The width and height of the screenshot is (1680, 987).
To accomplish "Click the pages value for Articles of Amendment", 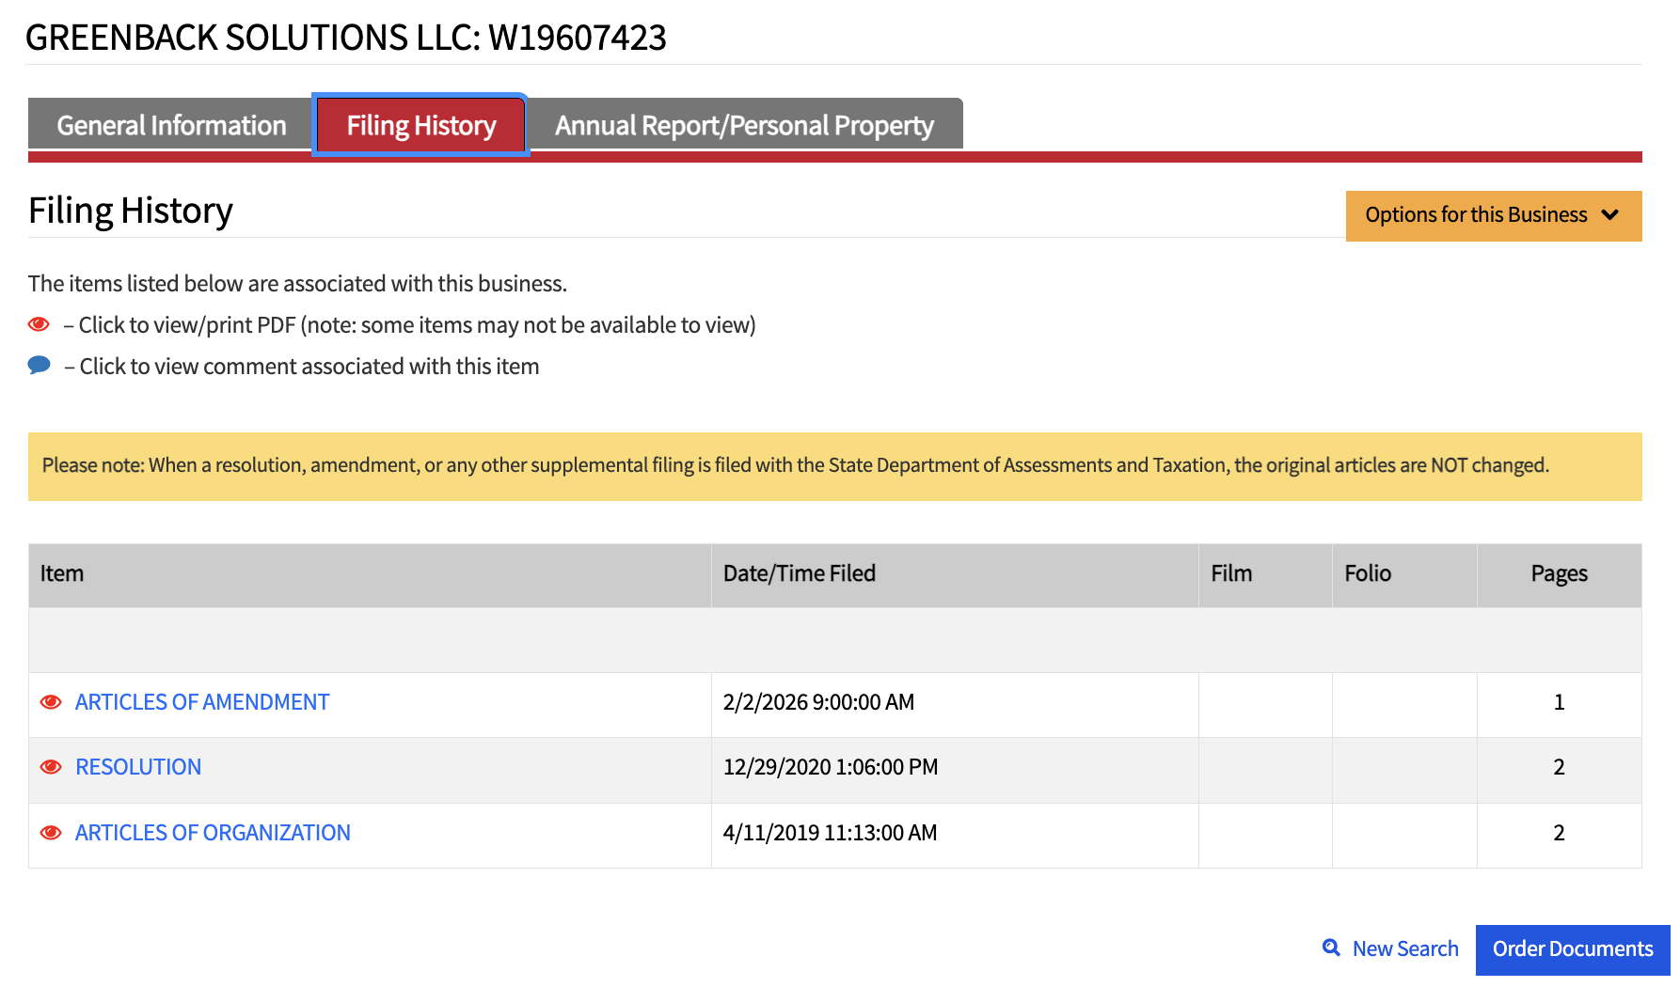I will [1559, 702].
